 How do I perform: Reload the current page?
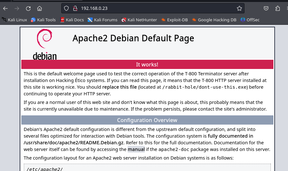pyautogui.click(x=28, y=9)
